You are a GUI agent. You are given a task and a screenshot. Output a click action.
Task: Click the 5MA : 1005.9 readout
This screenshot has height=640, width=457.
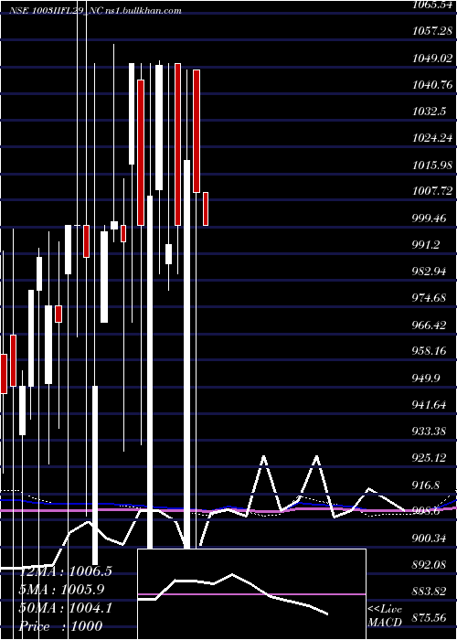pos(62,590)
